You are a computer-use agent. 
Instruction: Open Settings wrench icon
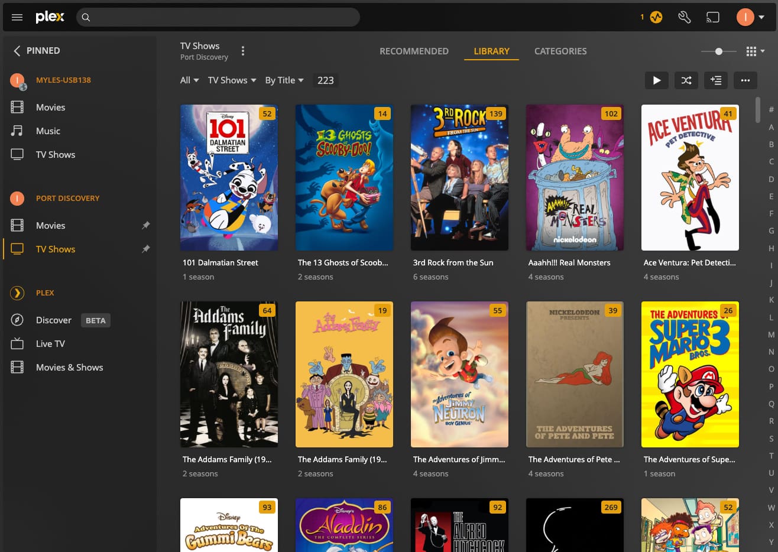pyautogui.click(x=685, y=17)
